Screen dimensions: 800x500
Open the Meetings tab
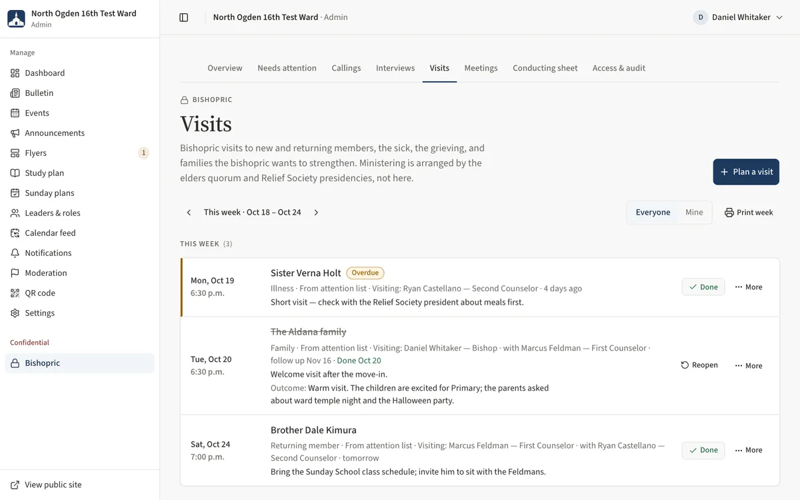[481, 68]
